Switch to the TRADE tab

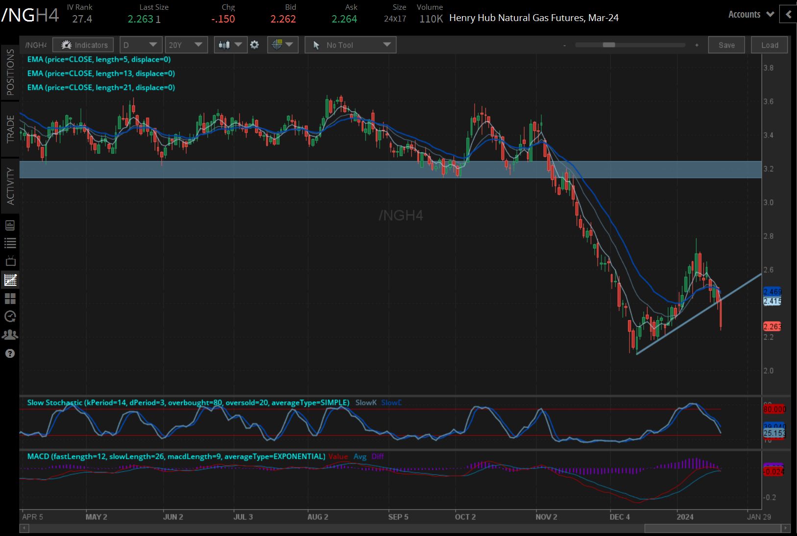[10, 129]
